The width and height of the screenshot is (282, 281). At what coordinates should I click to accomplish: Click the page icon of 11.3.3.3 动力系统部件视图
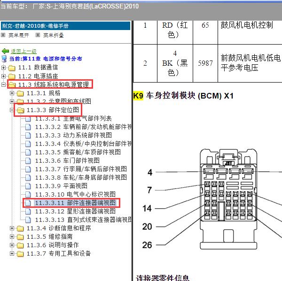pos(28,136)
